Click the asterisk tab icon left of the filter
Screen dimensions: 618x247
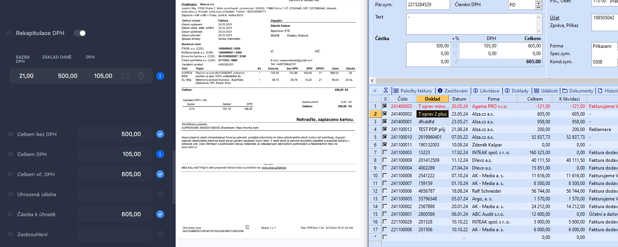(375, 91)
